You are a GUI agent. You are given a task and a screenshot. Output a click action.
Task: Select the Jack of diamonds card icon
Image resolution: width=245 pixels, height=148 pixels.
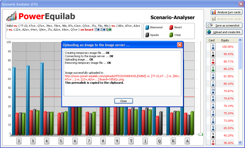[x=213, y=84]
